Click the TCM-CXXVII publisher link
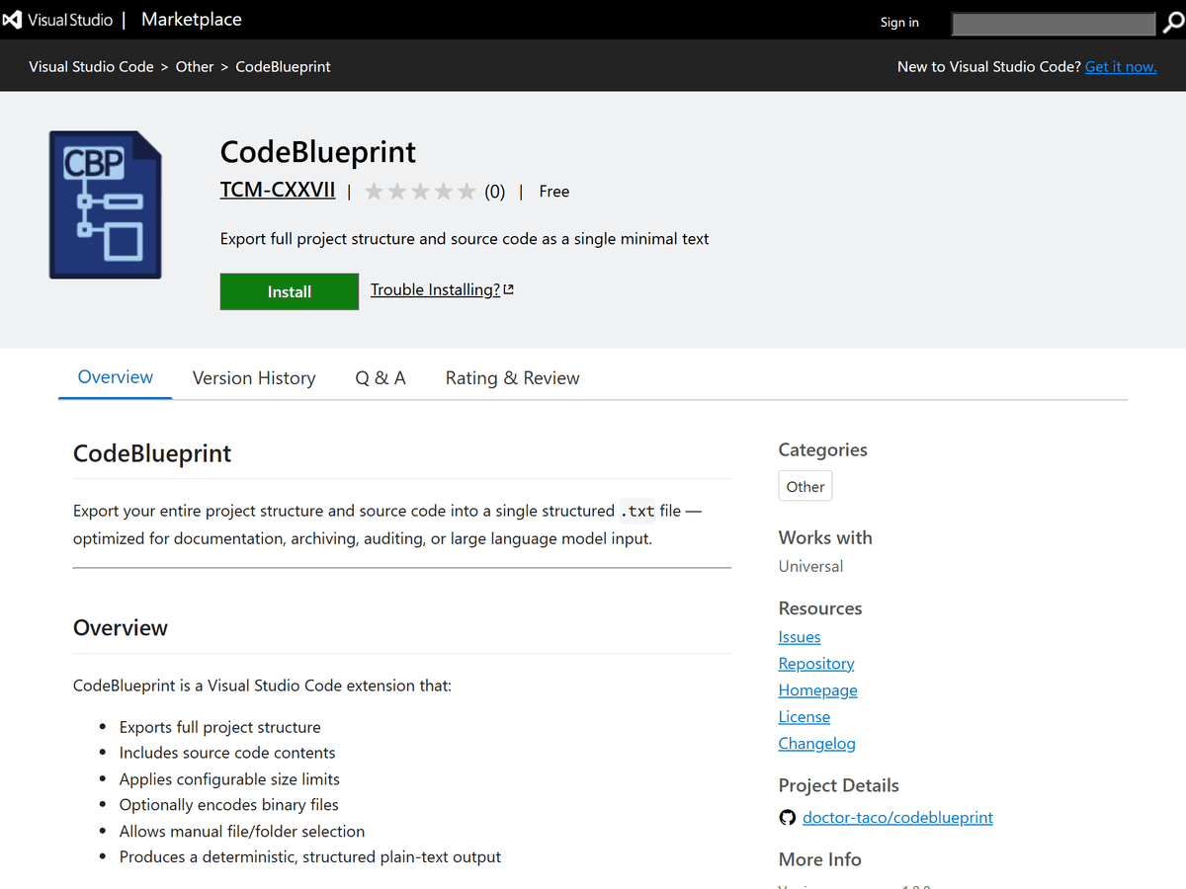 coord(278,190)
